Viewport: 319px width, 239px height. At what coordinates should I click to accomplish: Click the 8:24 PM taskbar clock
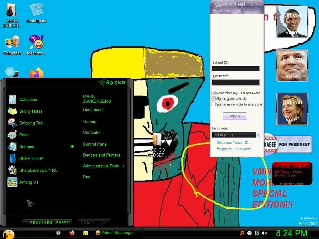point(291,233)
